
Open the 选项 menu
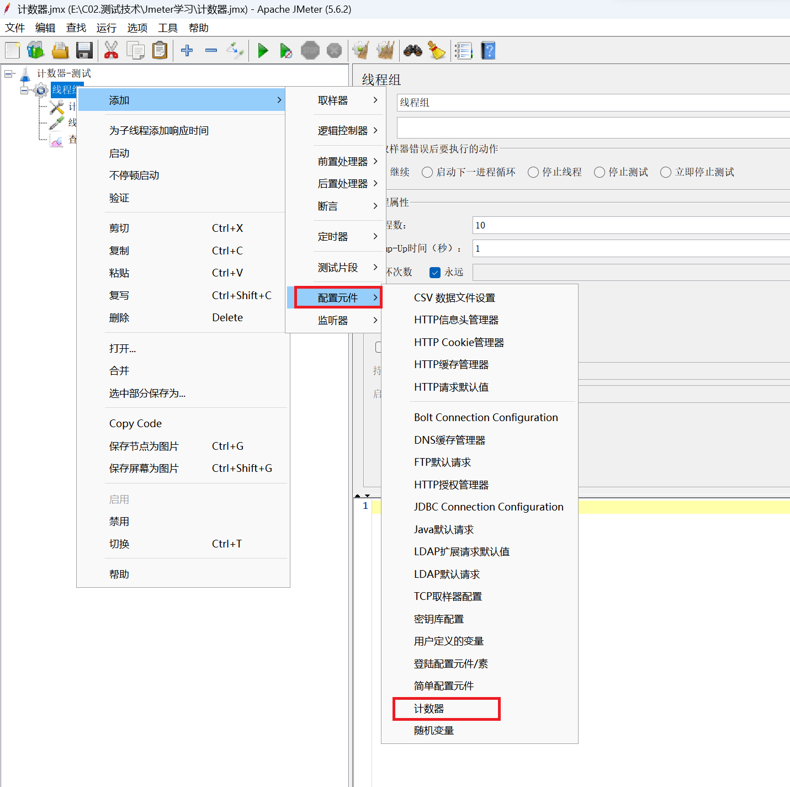[137, 28]
